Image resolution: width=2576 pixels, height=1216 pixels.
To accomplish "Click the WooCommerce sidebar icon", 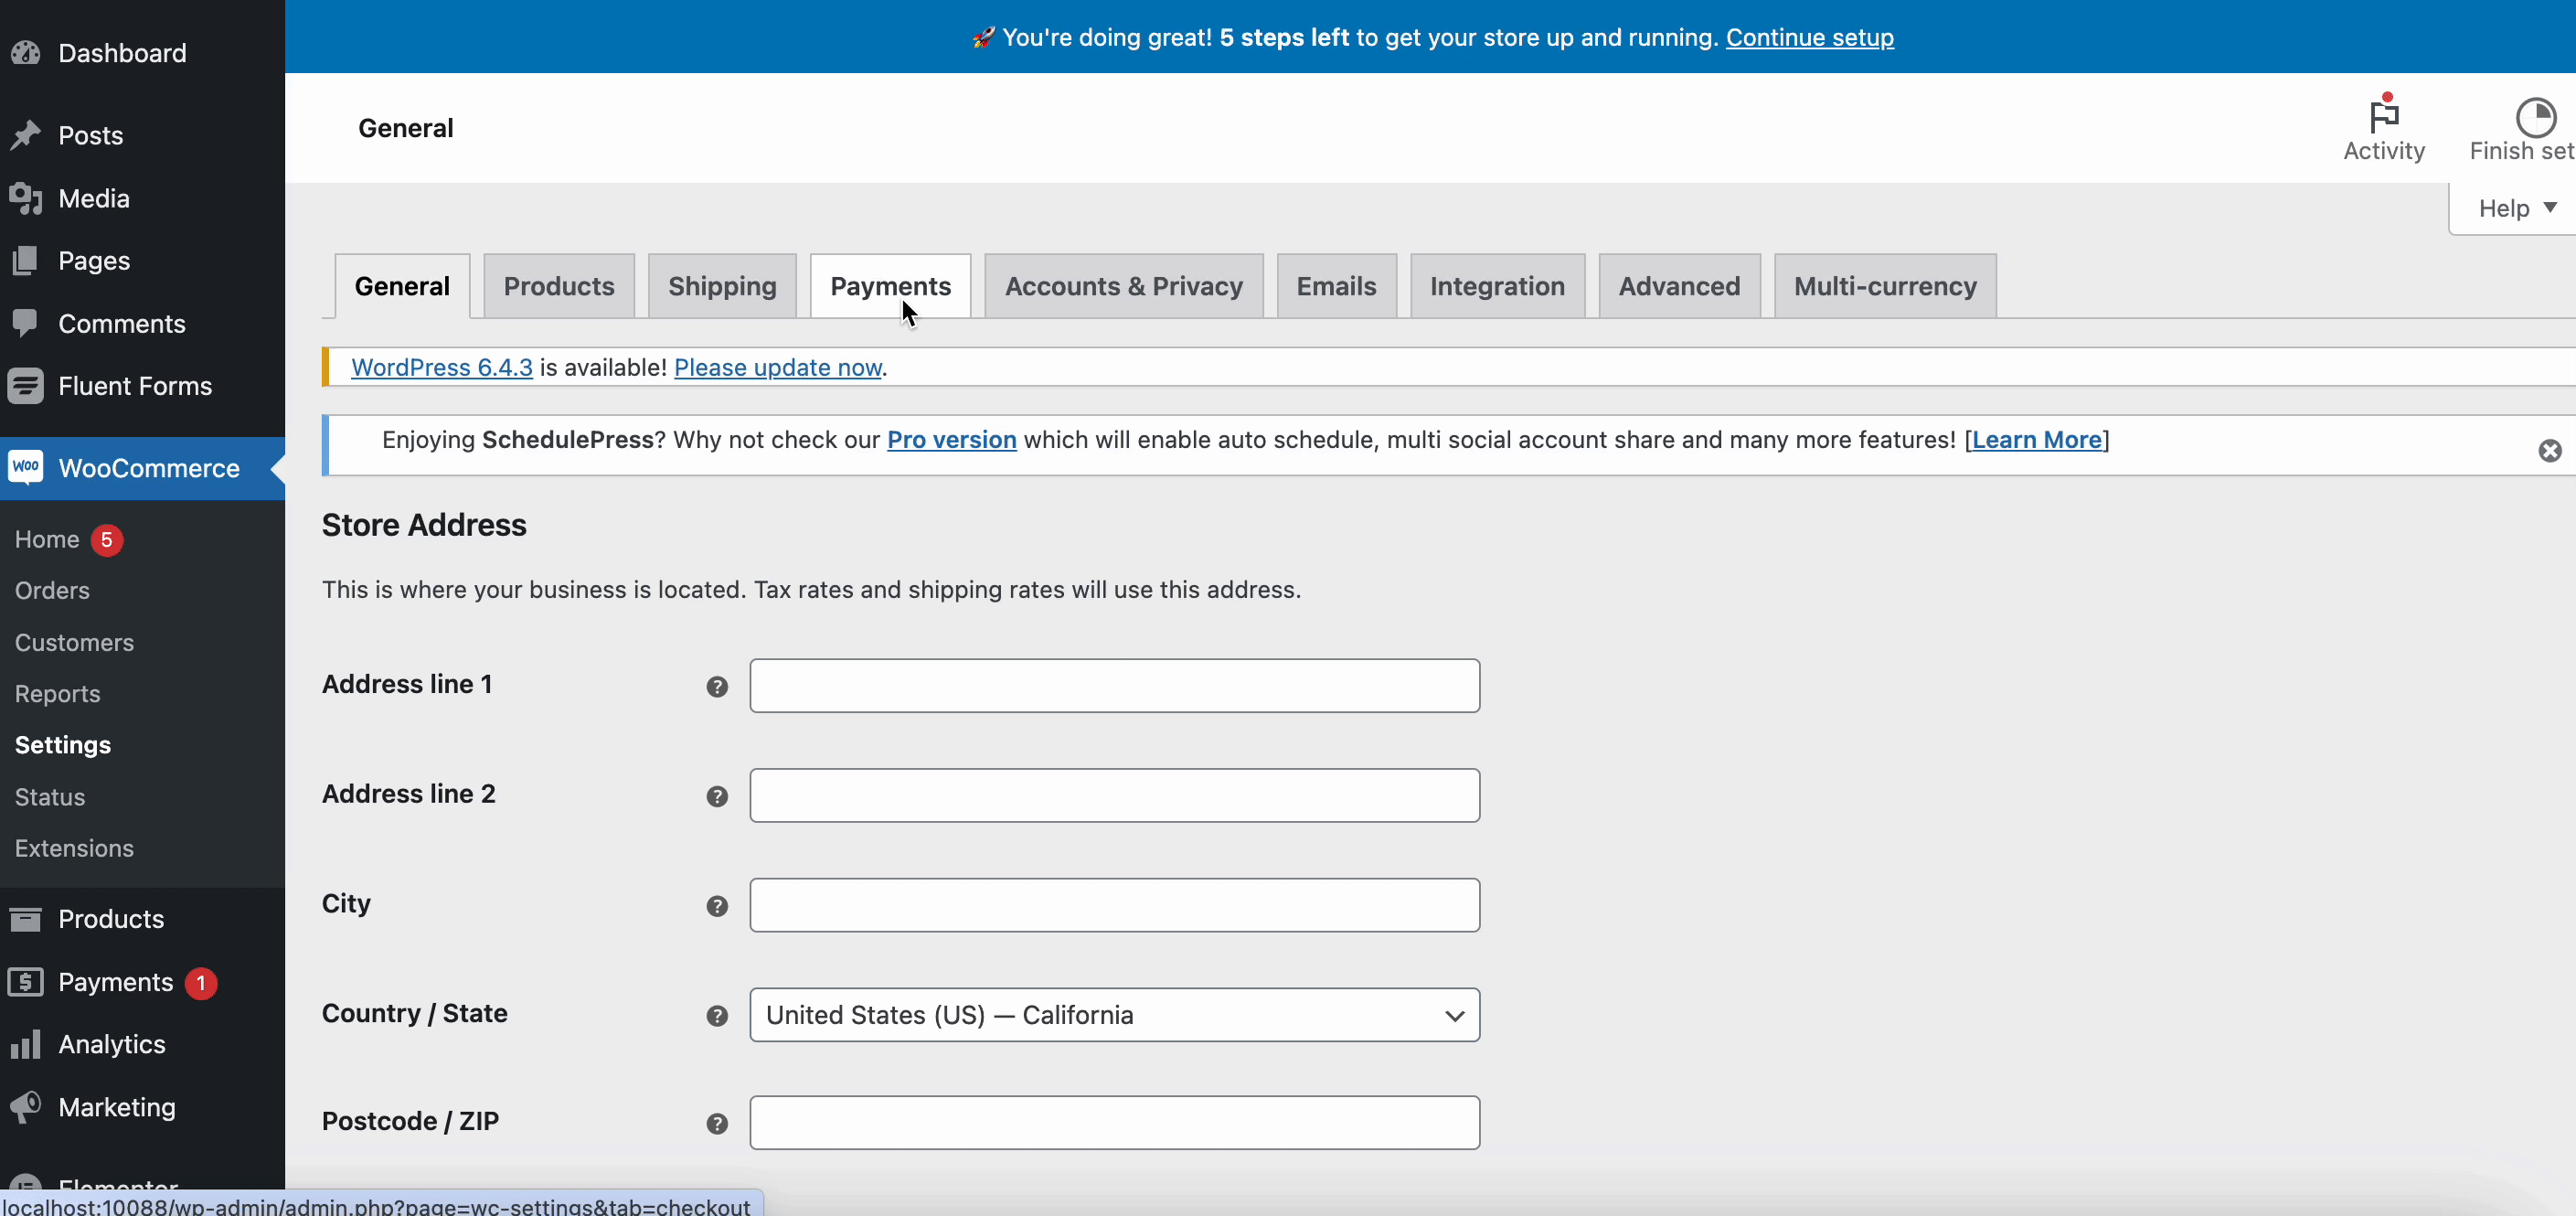I will [x=25, y=468].
